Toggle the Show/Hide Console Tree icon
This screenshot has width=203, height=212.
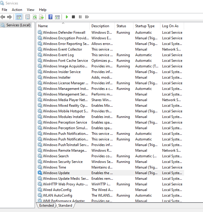click(19, 17)
